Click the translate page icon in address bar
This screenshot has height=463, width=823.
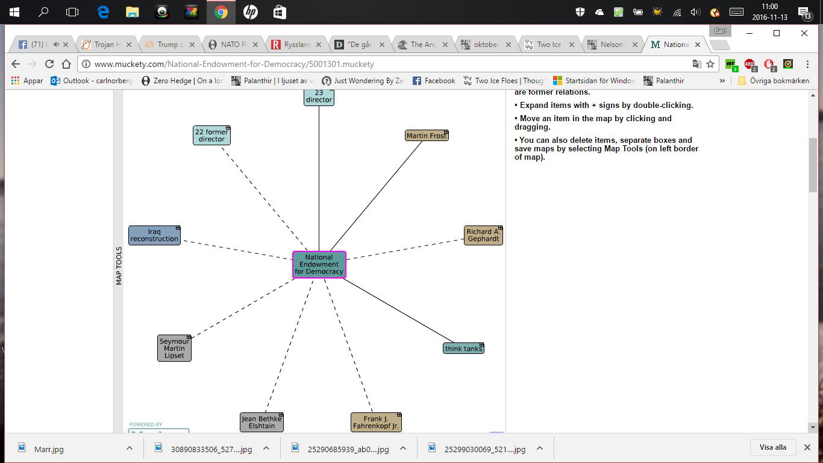point(696,64)
